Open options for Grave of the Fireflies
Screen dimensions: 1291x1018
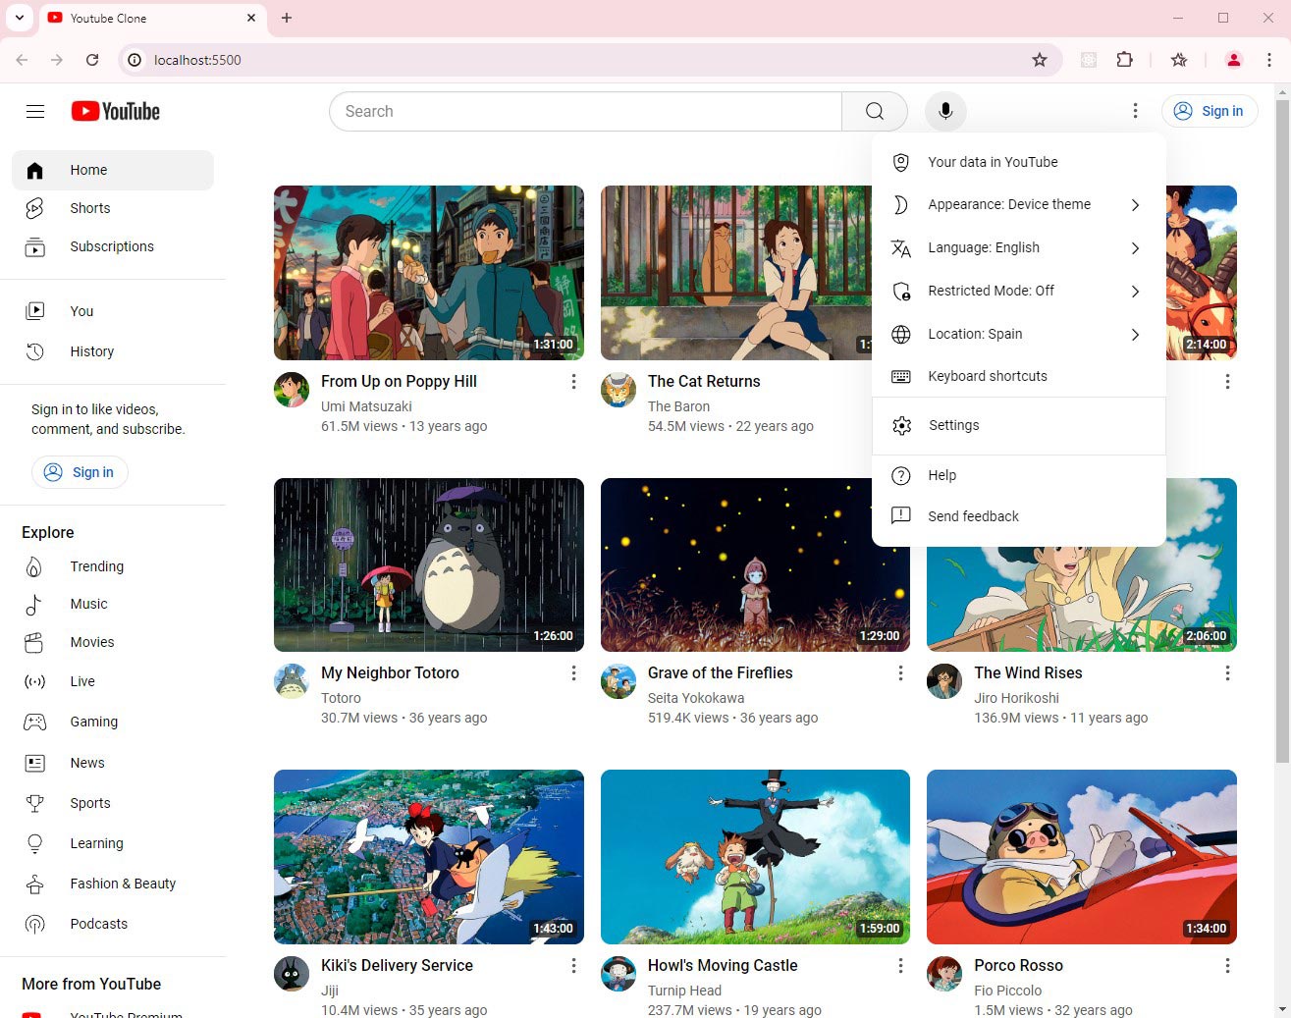coord(900,673)
